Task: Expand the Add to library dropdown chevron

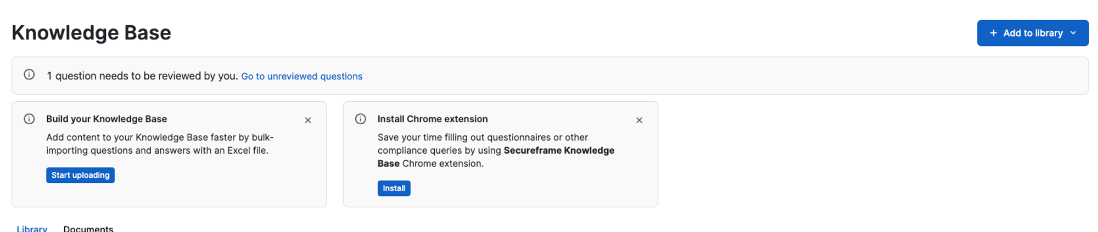Action: pos(1073,33)
